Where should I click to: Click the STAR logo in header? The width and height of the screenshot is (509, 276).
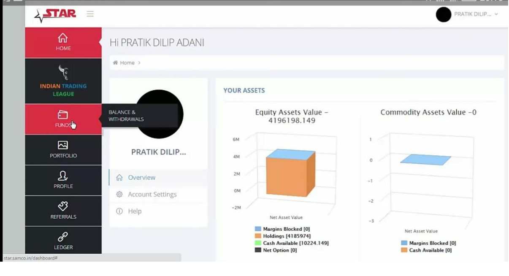pyautogui.click(x=55, y=15)
